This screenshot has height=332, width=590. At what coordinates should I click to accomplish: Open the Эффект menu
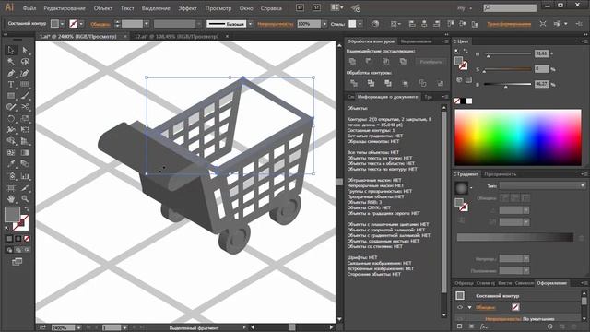tap(187, 8)
